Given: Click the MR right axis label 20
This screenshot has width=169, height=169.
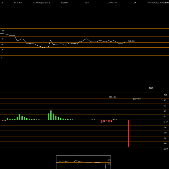Looking at the screenshot, I should 165,117.
